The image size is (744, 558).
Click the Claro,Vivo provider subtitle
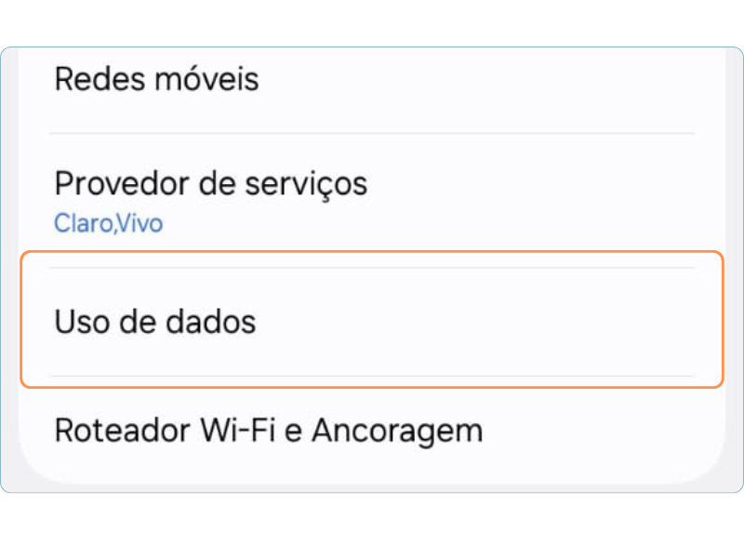(x=108, y=224)
